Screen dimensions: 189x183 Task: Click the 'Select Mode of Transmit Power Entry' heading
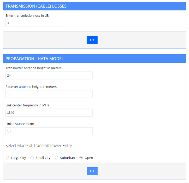point(39,146)
